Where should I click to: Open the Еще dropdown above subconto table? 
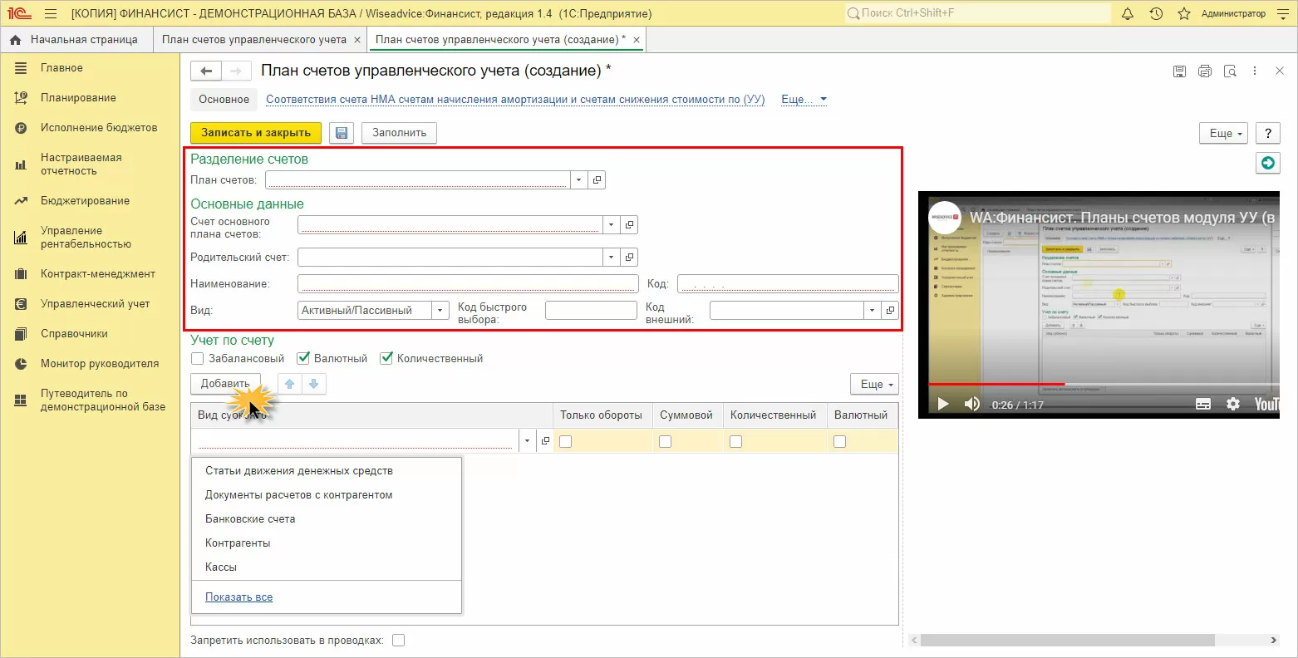875,384
